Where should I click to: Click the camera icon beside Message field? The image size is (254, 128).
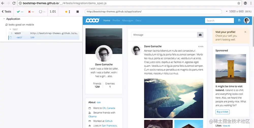click(x=200, y=35)
